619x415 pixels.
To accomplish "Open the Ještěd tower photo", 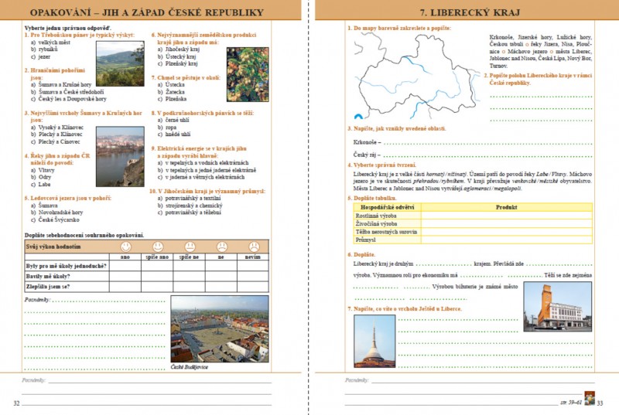I will click(374, 340).
